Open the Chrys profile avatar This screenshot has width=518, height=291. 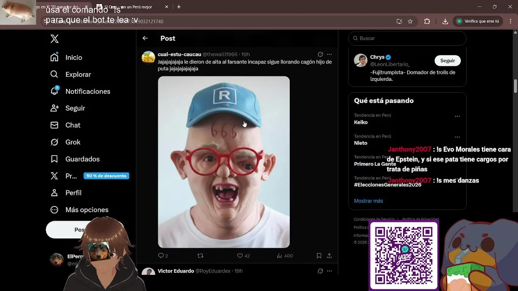click(x=361, y=60)
